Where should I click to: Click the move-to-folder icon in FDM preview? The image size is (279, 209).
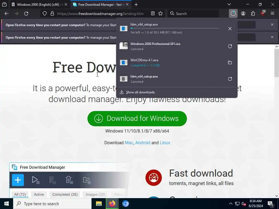point(87,180)
